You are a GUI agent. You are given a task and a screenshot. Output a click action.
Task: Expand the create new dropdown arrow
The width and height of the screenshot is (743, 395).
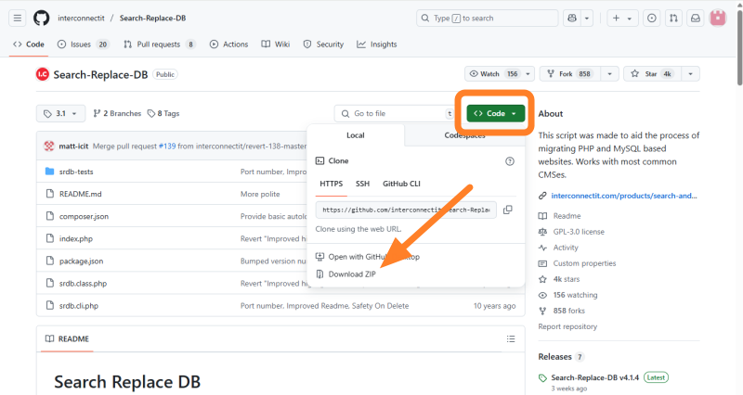(630, 18)
